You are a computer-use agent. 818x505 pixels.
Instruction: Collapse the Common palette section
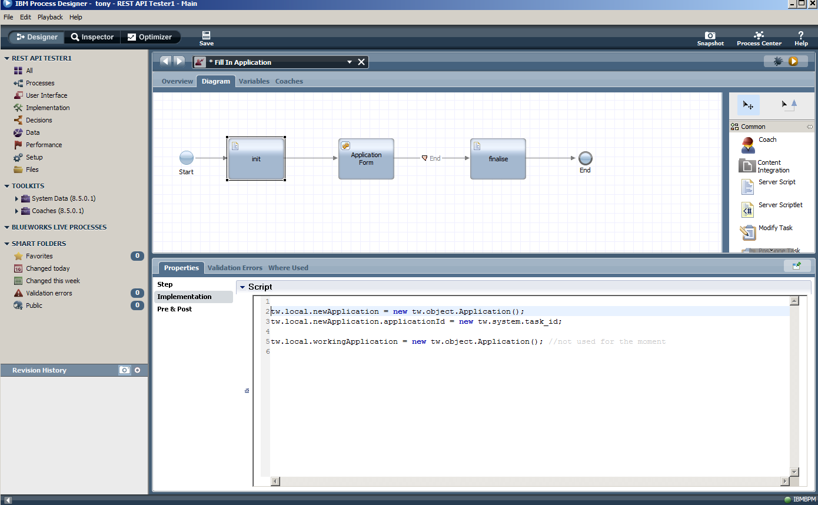tap(810, 127)
